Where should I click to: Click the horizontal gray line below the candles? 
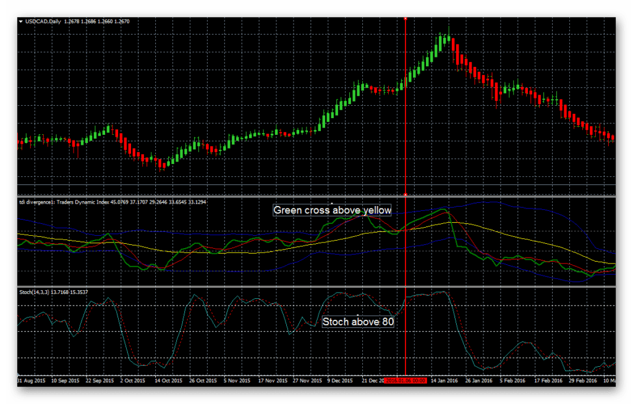point(316,185)
